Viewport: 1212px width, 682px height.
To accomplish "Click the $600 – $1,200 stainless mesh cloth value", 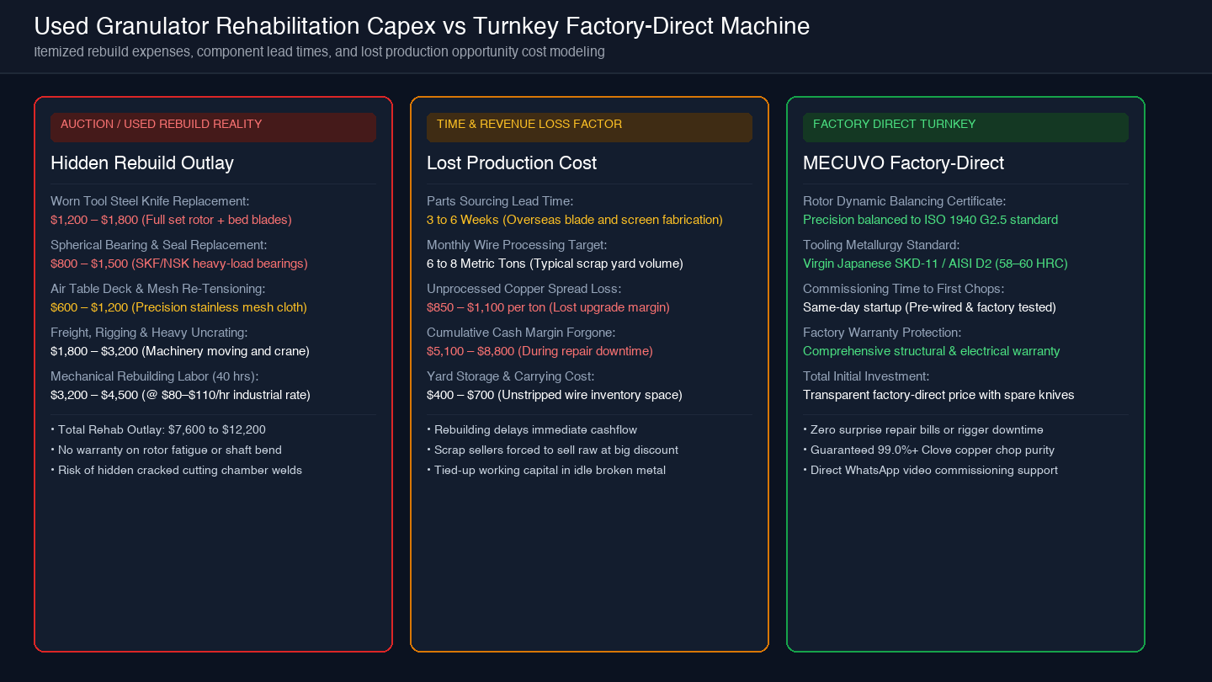I will click(x=178, y=307).
